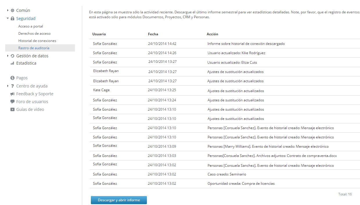
Task: Click the question mark icon beside Centro de ayuda
Action: point(12,86)
